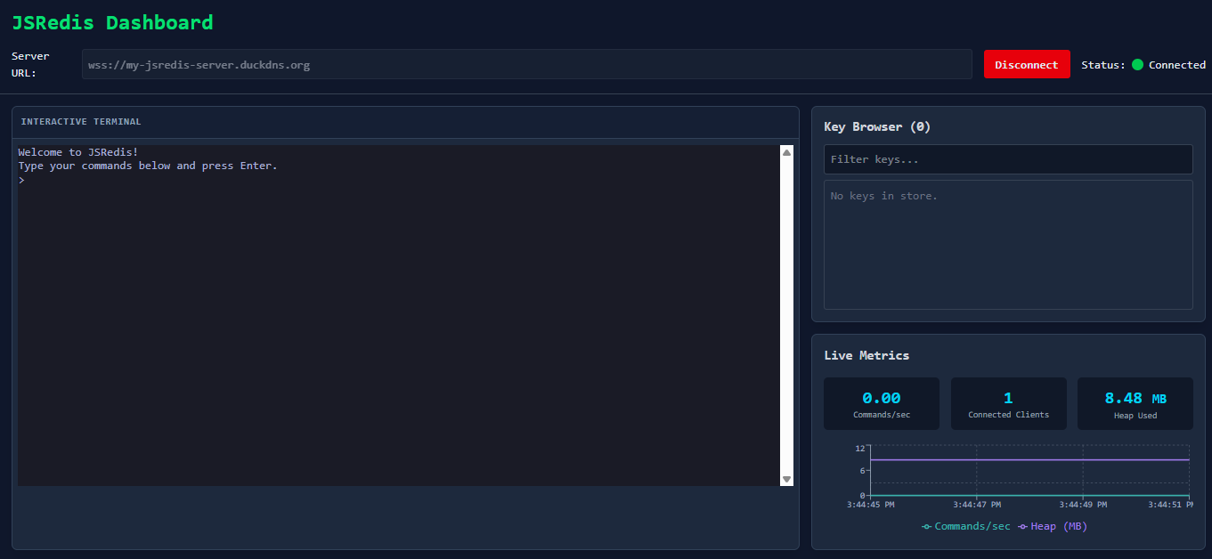Screen dimensions: 1212x559
Task: Click the JSRedis Dashboard title
Action: pos(112,23)
